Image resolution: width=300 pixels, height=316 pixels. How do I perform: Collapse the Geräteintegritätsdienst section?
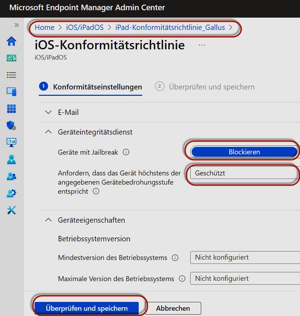pyautogui.click(x=48, y=132)
